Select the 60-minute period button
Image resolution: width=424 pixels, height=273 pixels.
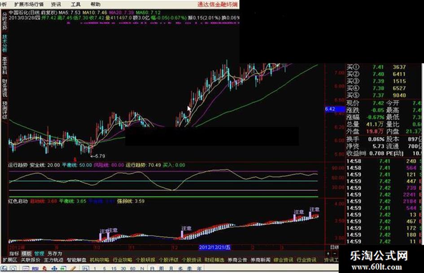pyautogui.click(x=133, y=269)
